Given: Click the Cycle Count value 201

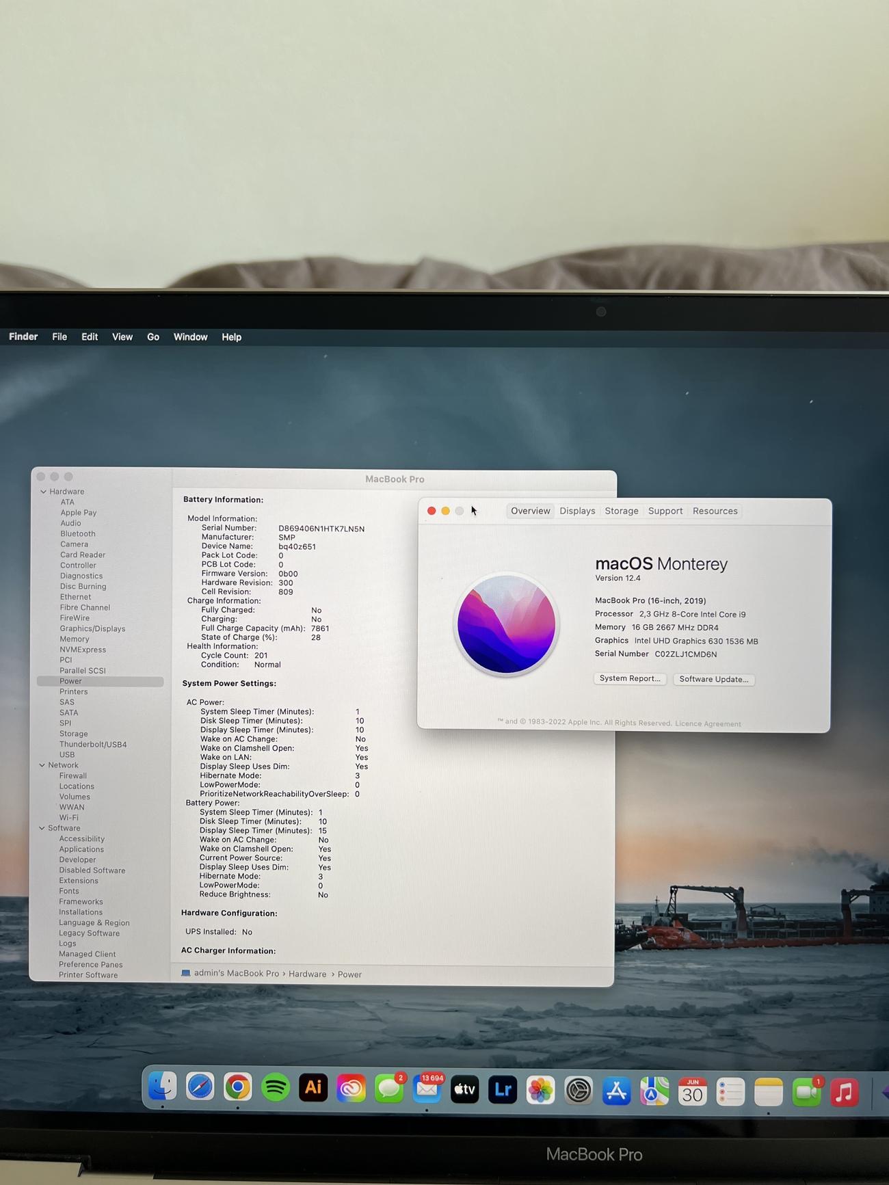Looking at the screenshot, I should pos(261,655).
